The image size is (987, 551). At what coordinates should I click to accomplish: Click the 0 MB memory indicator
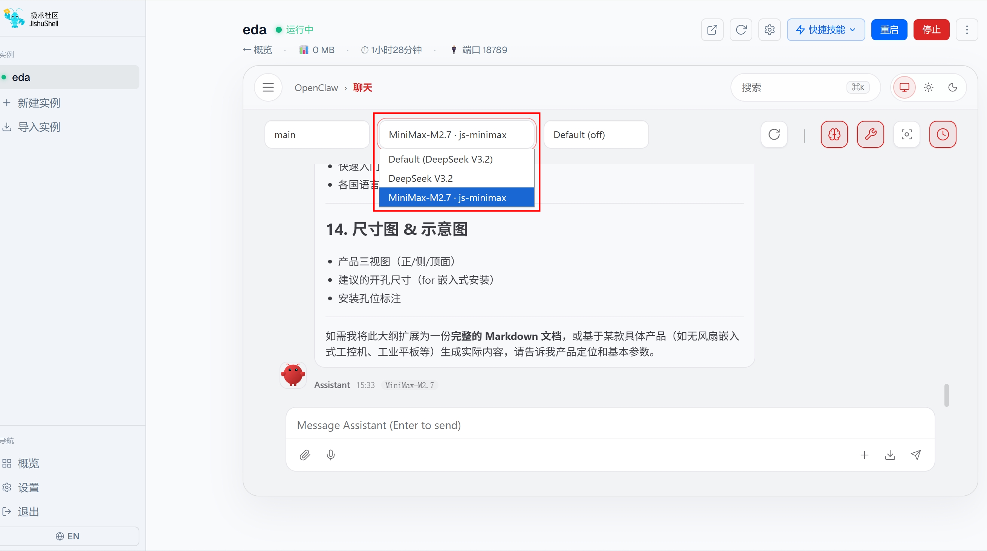[x=317, y=50]
